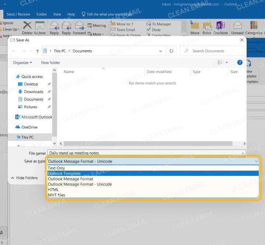Open the Clean Up dropdown

[10, 29]
